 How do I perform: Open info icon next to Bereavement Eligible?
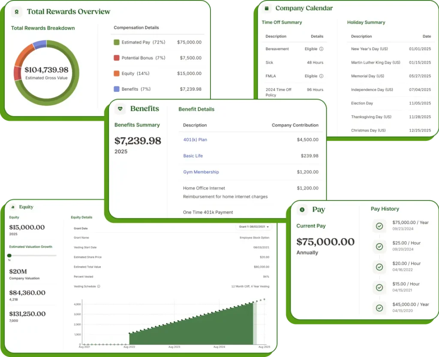click(321, 49)
